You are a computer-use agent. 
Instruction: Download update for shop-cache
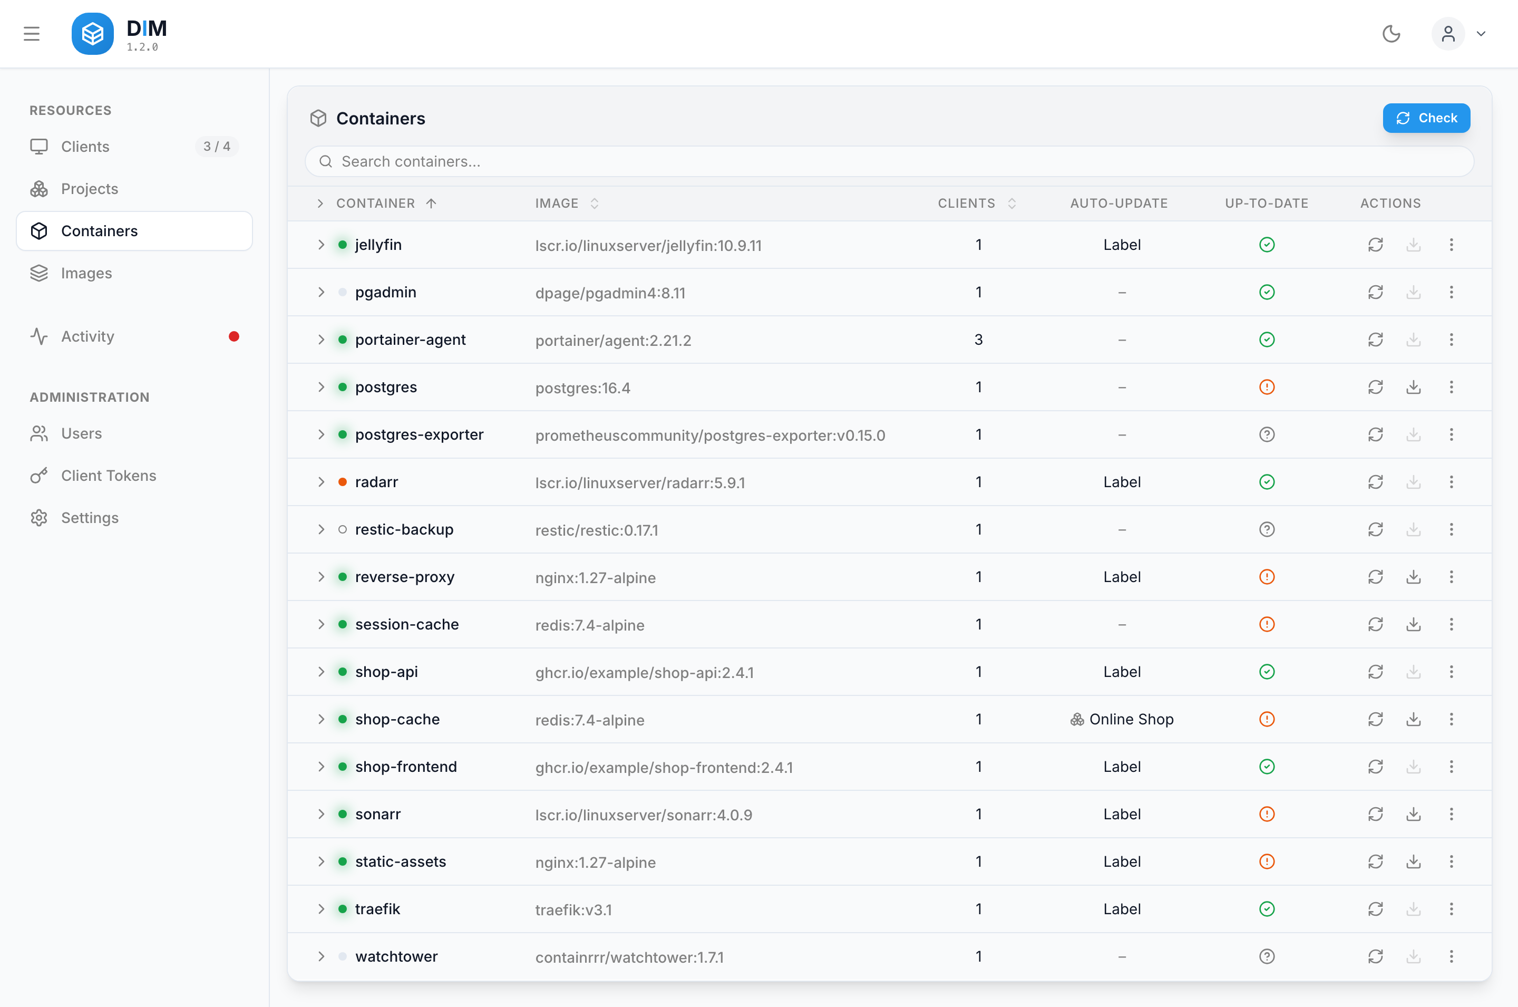pos(1414,719)
